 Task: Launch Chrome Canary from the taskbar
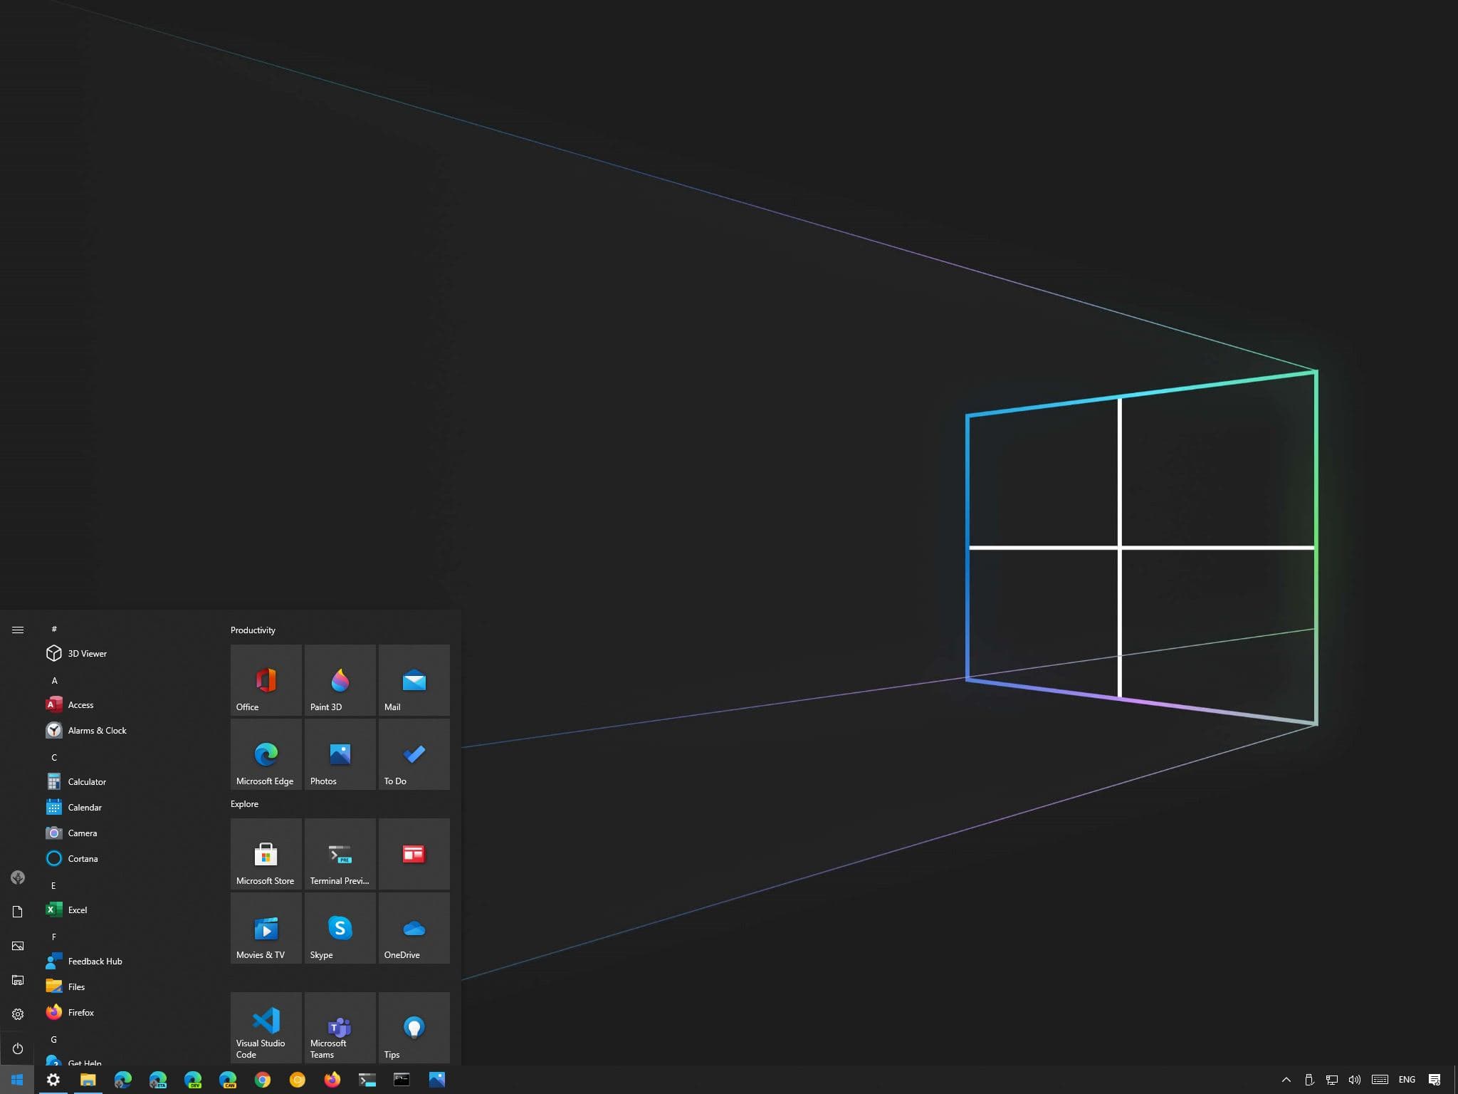[298, 1080]
